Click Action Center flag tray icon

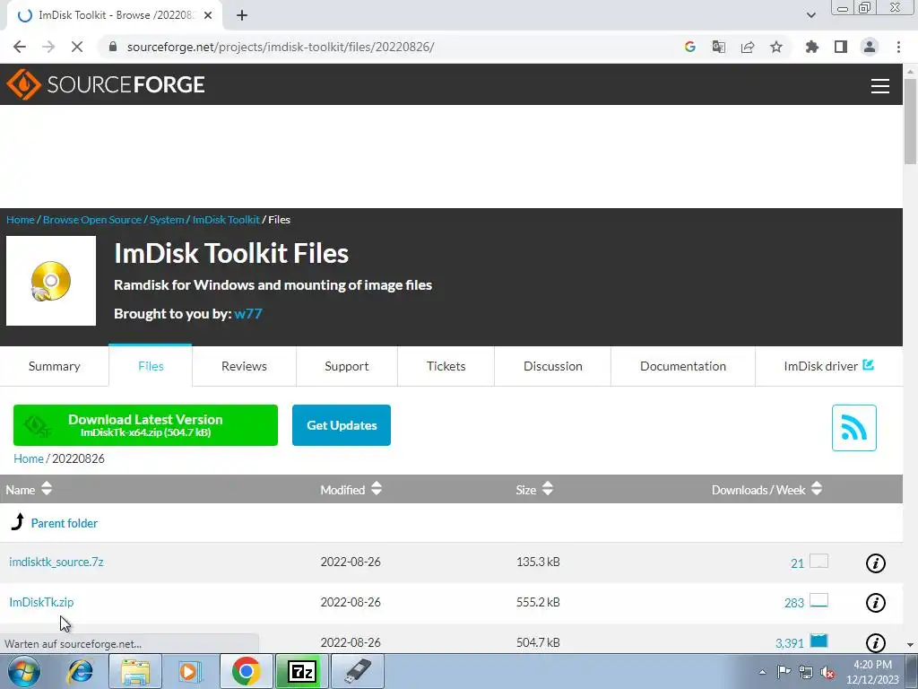784,672
